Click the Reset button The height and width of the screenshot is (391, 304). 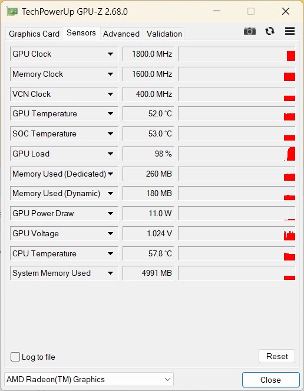click(277, 356)
